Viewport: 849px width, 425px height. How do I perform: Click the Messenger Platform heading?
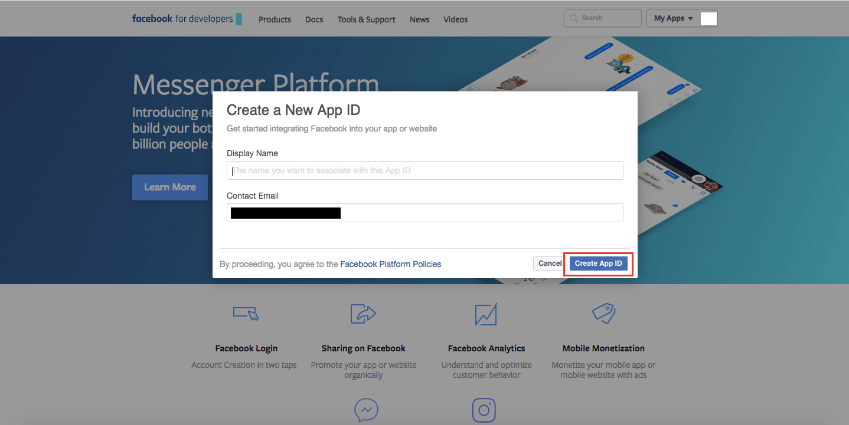tap(255, 85)
